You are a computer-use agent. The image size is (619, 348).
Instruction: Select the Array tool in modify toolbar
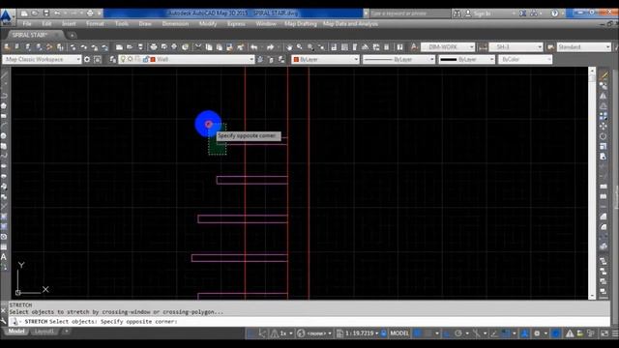click(x=604, y=116)
